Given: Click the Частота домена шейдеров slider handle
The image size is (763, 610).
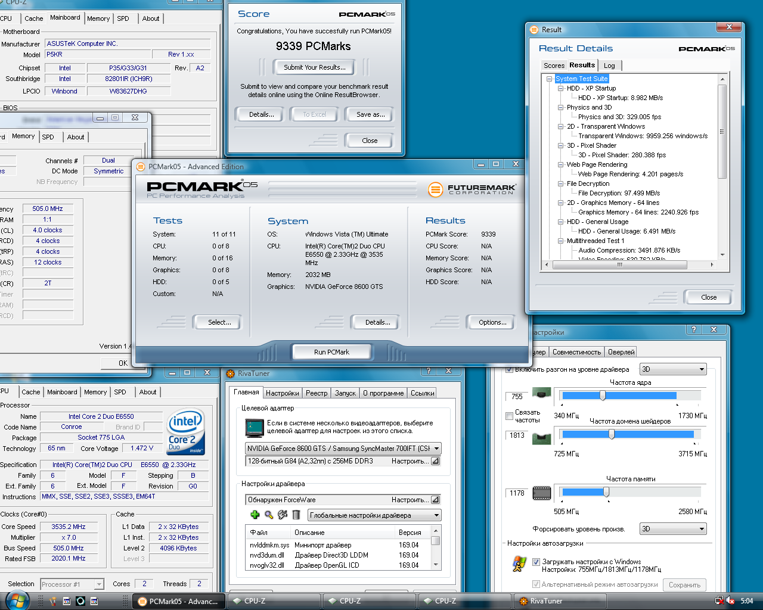Looking at the screenshot, I should [x=612, y=435].
